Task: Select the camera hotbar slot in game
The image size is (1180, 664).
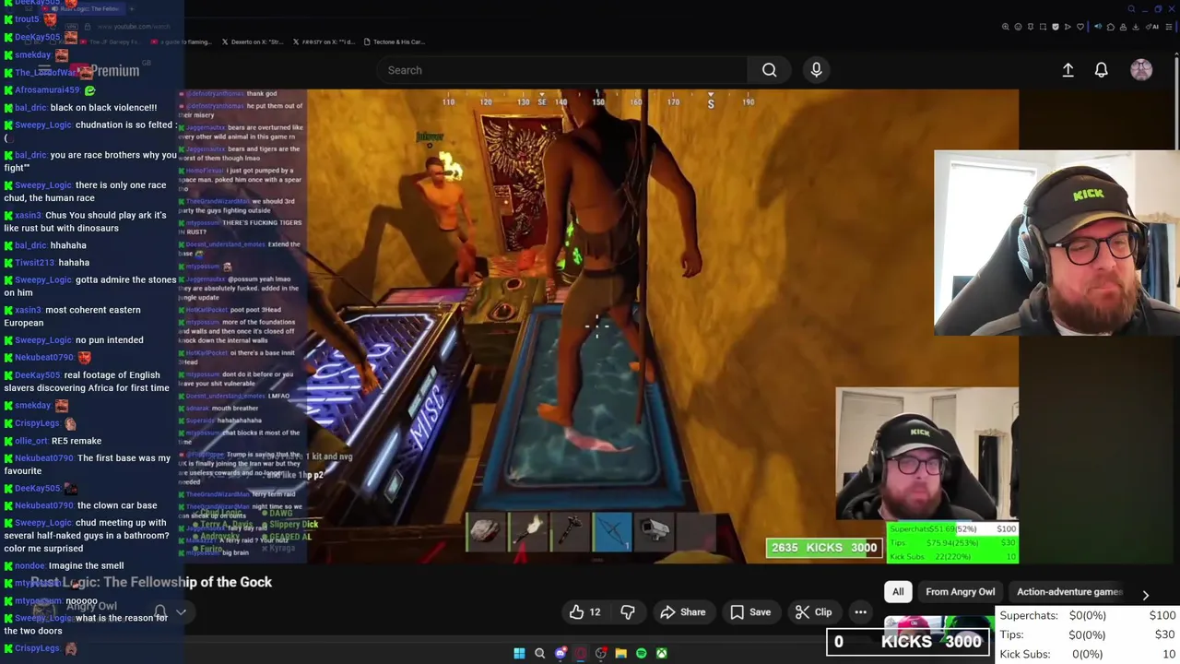Action: point(655,531)
